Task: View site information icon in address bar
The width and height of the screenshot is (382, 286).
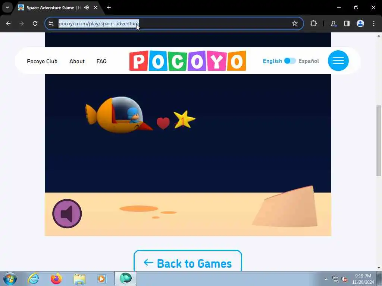Action: coord(51,23)
